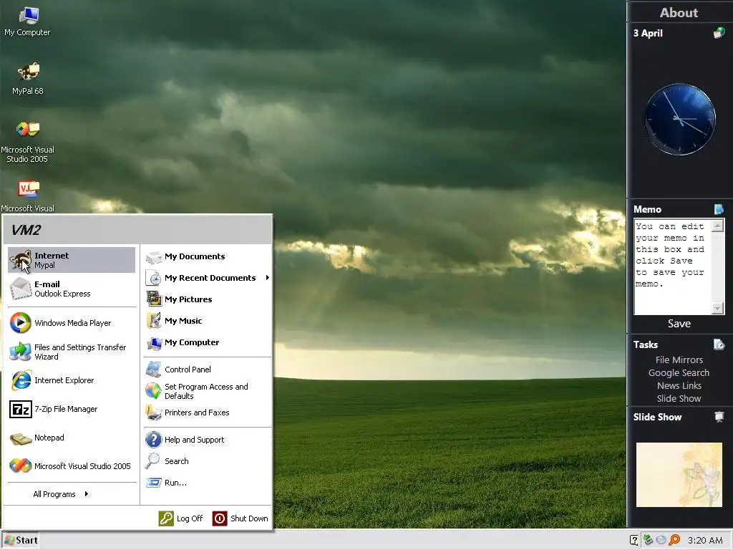This screenshot has height=550, width=733.
Task: Click the green network tray icon
Action: click(x=647, y=540)
